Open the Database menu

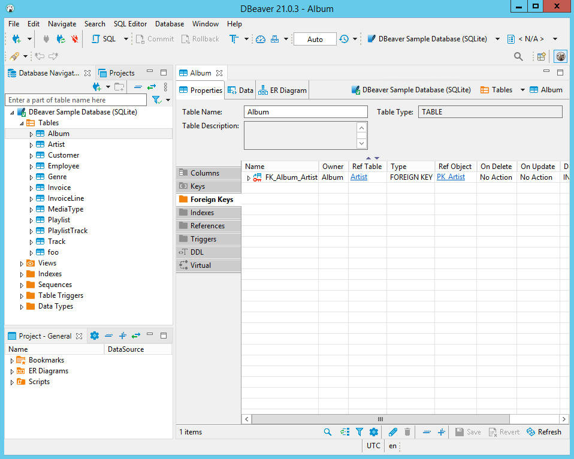pyautogui.click(x=170, y=24)
